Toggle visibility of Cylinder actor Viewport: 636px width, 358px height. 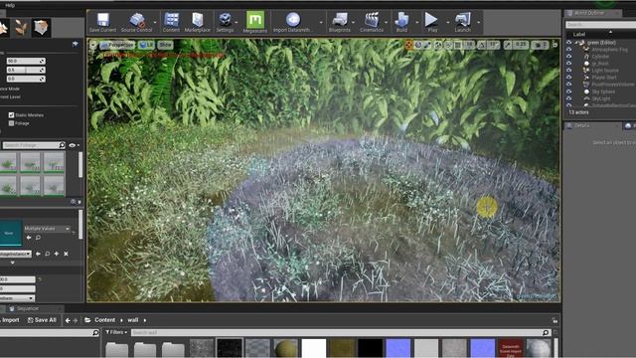568,57
